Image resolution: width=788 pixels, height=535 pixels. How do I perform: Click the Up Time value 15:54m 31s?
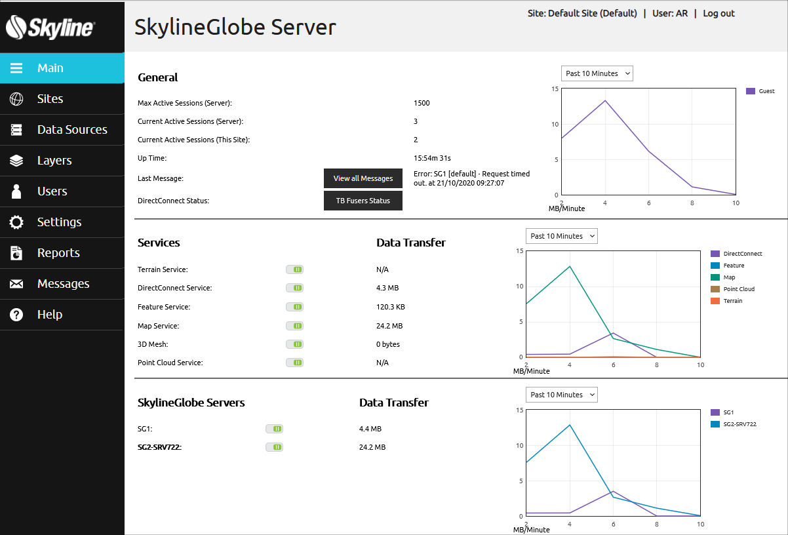click(432, 158)
